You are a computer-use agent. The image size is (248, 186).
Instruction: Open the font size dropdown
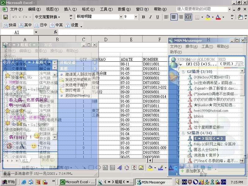[x=135, y=17]
